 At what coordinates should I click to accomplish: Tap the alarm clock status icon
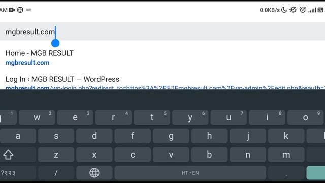[x=303, y=10]
